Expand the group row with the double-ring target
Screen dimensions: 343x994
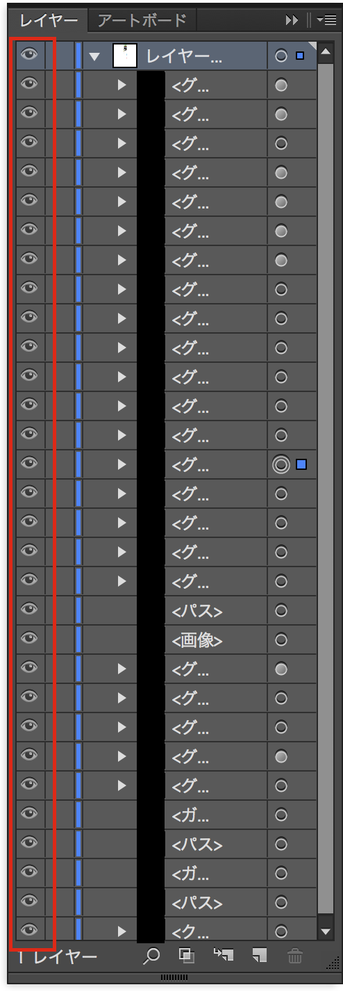tap(122, 464)
